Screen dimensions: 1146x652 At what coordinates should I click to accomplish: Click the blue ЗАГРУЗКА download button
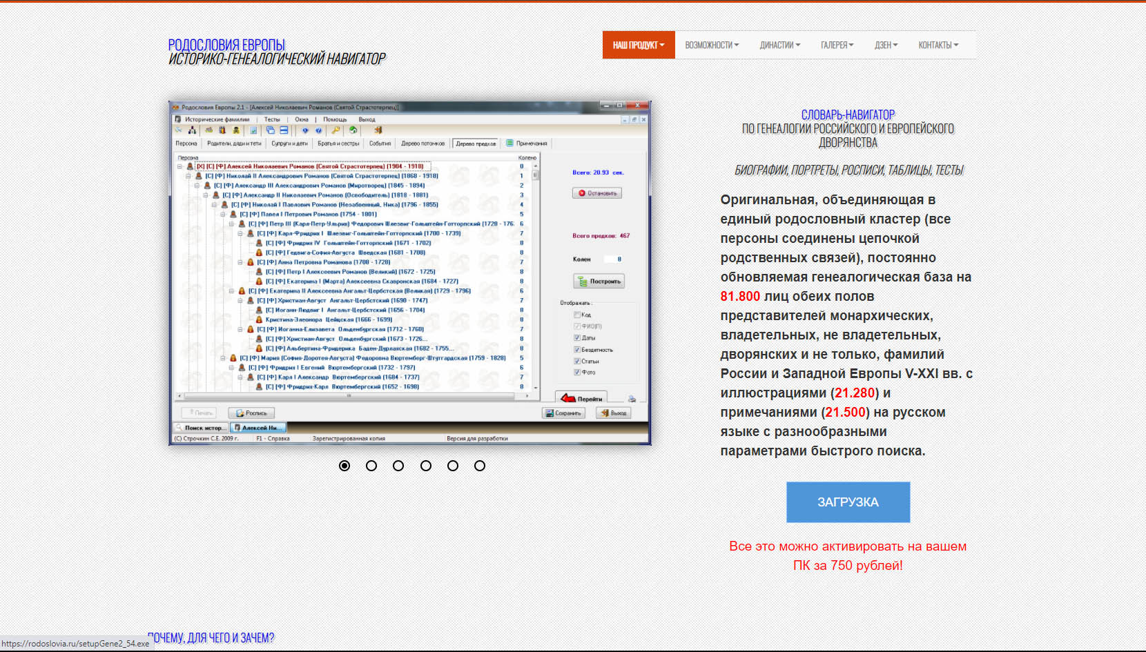click(x=848, y=502)
